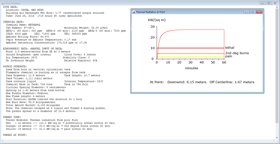
Task: Click 'Max Burn Rate: 90.9 kilograms/min' line
Action: [x=31, y=103]
